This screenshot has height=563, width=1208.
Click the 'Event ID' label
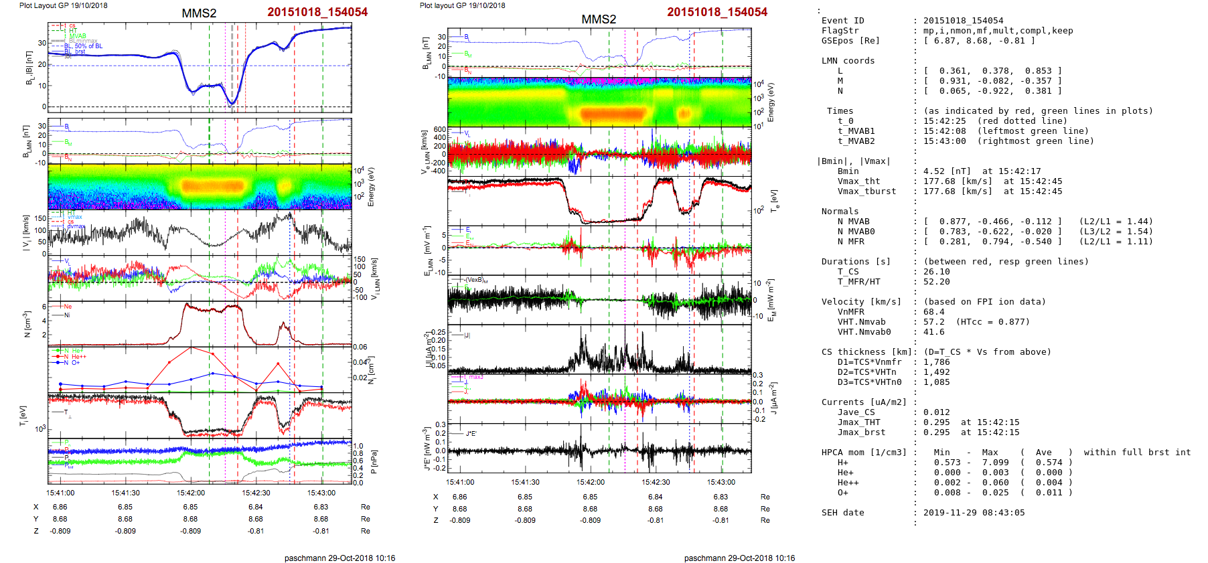click(842, 21)
